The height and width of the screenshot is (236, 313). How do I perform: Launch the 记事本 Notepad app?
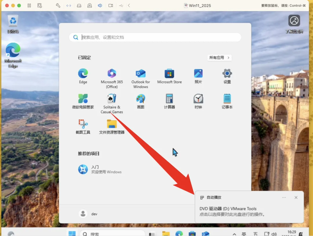point(227,101)
